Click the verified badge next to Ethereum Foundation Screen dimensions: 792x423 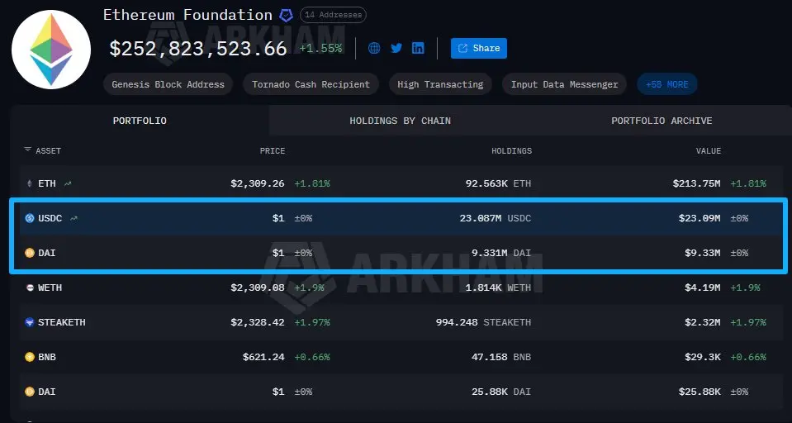[287, 16]
